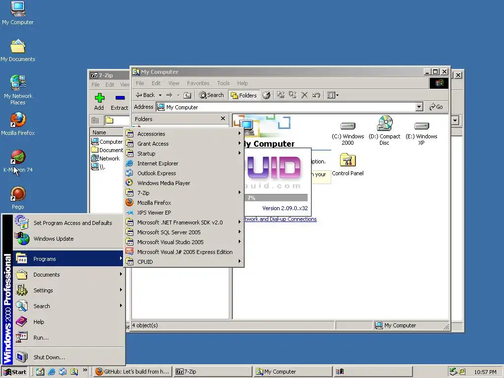Image resolution: width=504 pixels, height=378 pixels.
Task: Open the Favorites menu in My Computer
Action: pyautogui.click(x=198, y=83)
